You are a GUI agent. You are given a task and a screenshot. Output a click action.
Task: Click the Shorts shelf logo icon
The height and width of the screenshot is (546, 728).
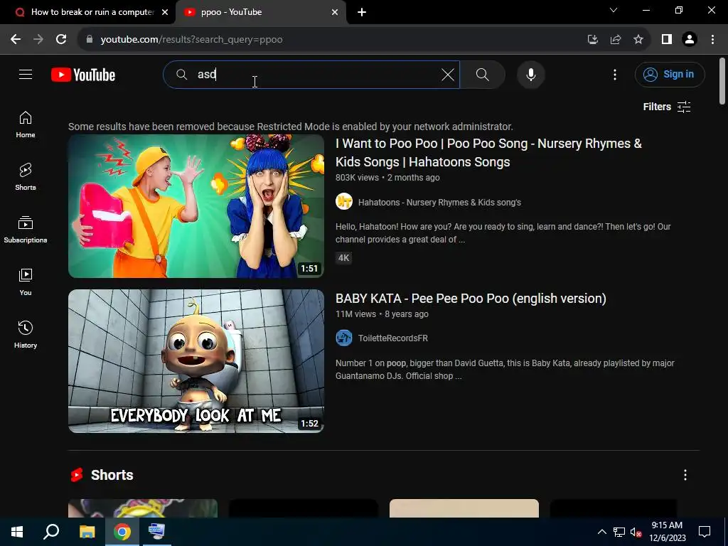pyautogui.click(x=77, y=474)
